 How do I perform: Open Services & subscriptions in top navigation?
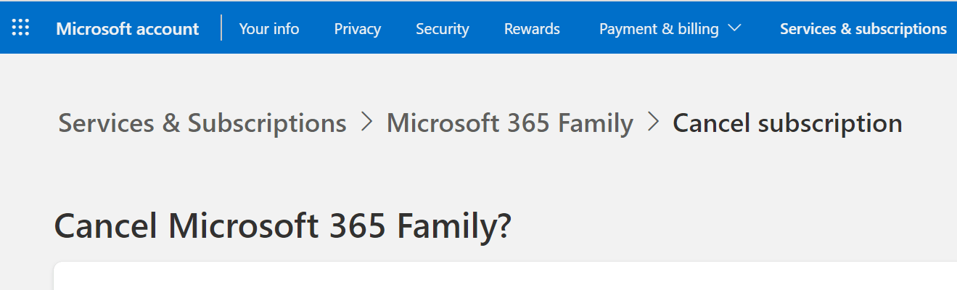pos(863,29)
